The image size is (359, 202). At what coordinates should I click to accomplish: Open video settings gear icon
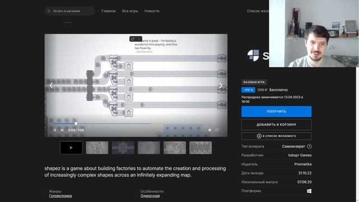pyautogui.click(x=209, y=130)
